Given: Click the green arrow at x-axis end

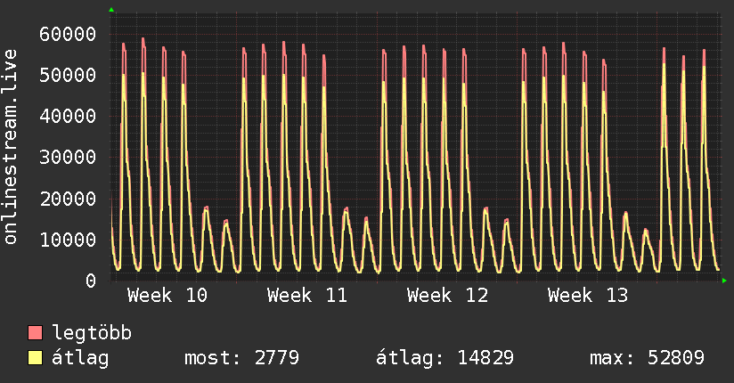Looking at the screenshot, I should tap(725, 281).
